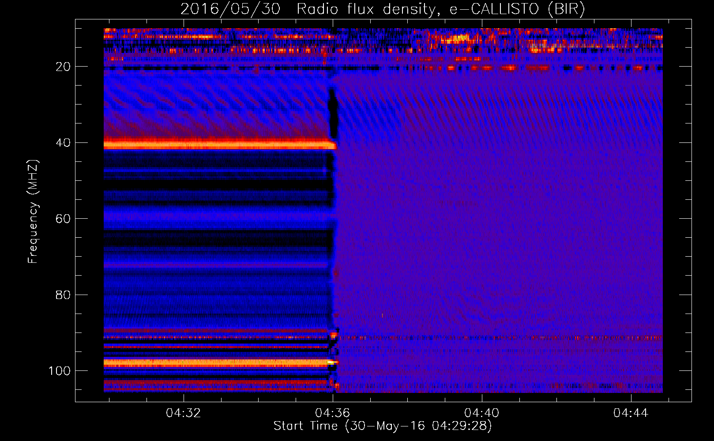
Task: Click the 40 MHz frequency tick label
Action: 63,143
